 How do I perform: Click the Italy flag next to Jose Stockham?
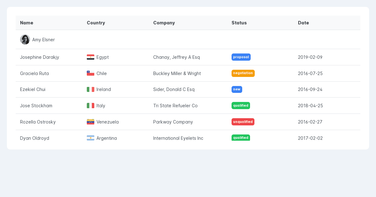(90, 105)
